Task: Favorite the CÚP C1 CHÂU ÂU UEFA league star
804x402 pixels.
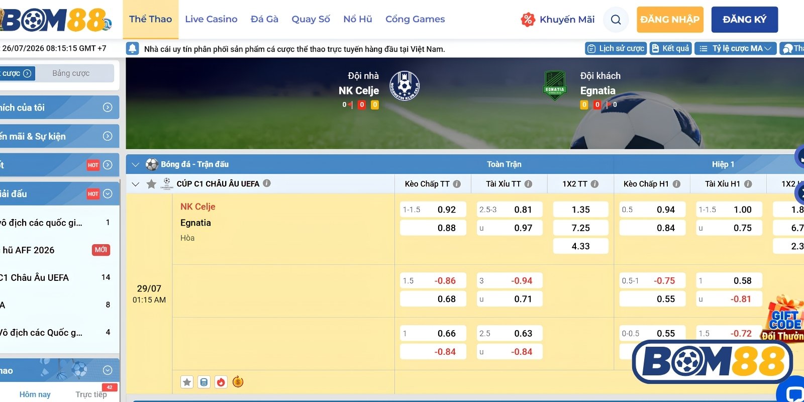Action: (151, 184)
